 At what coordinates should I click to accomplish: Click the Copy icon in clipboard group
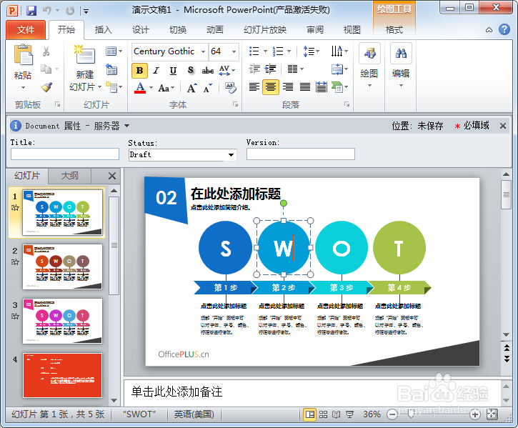pos(46,69)
